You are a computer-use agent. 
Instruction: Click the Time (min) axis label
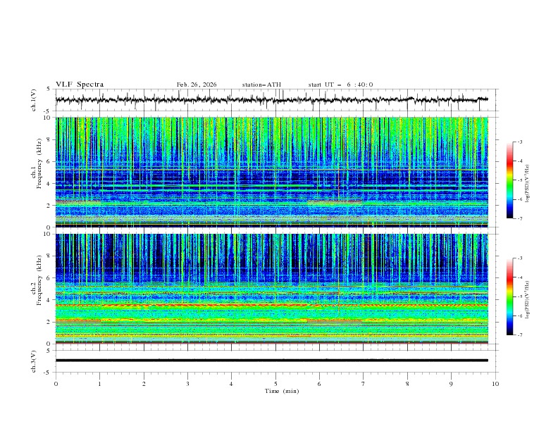point(280,390)
